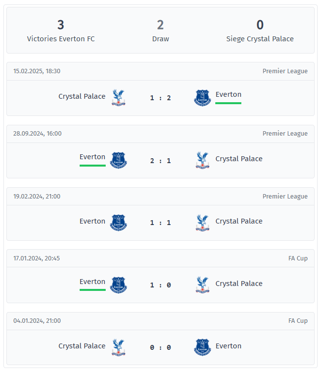320x370 pixels.
Task: Click Crystal Palace crest in 15.02.2025 match
Action: click(x=118, y=98)
